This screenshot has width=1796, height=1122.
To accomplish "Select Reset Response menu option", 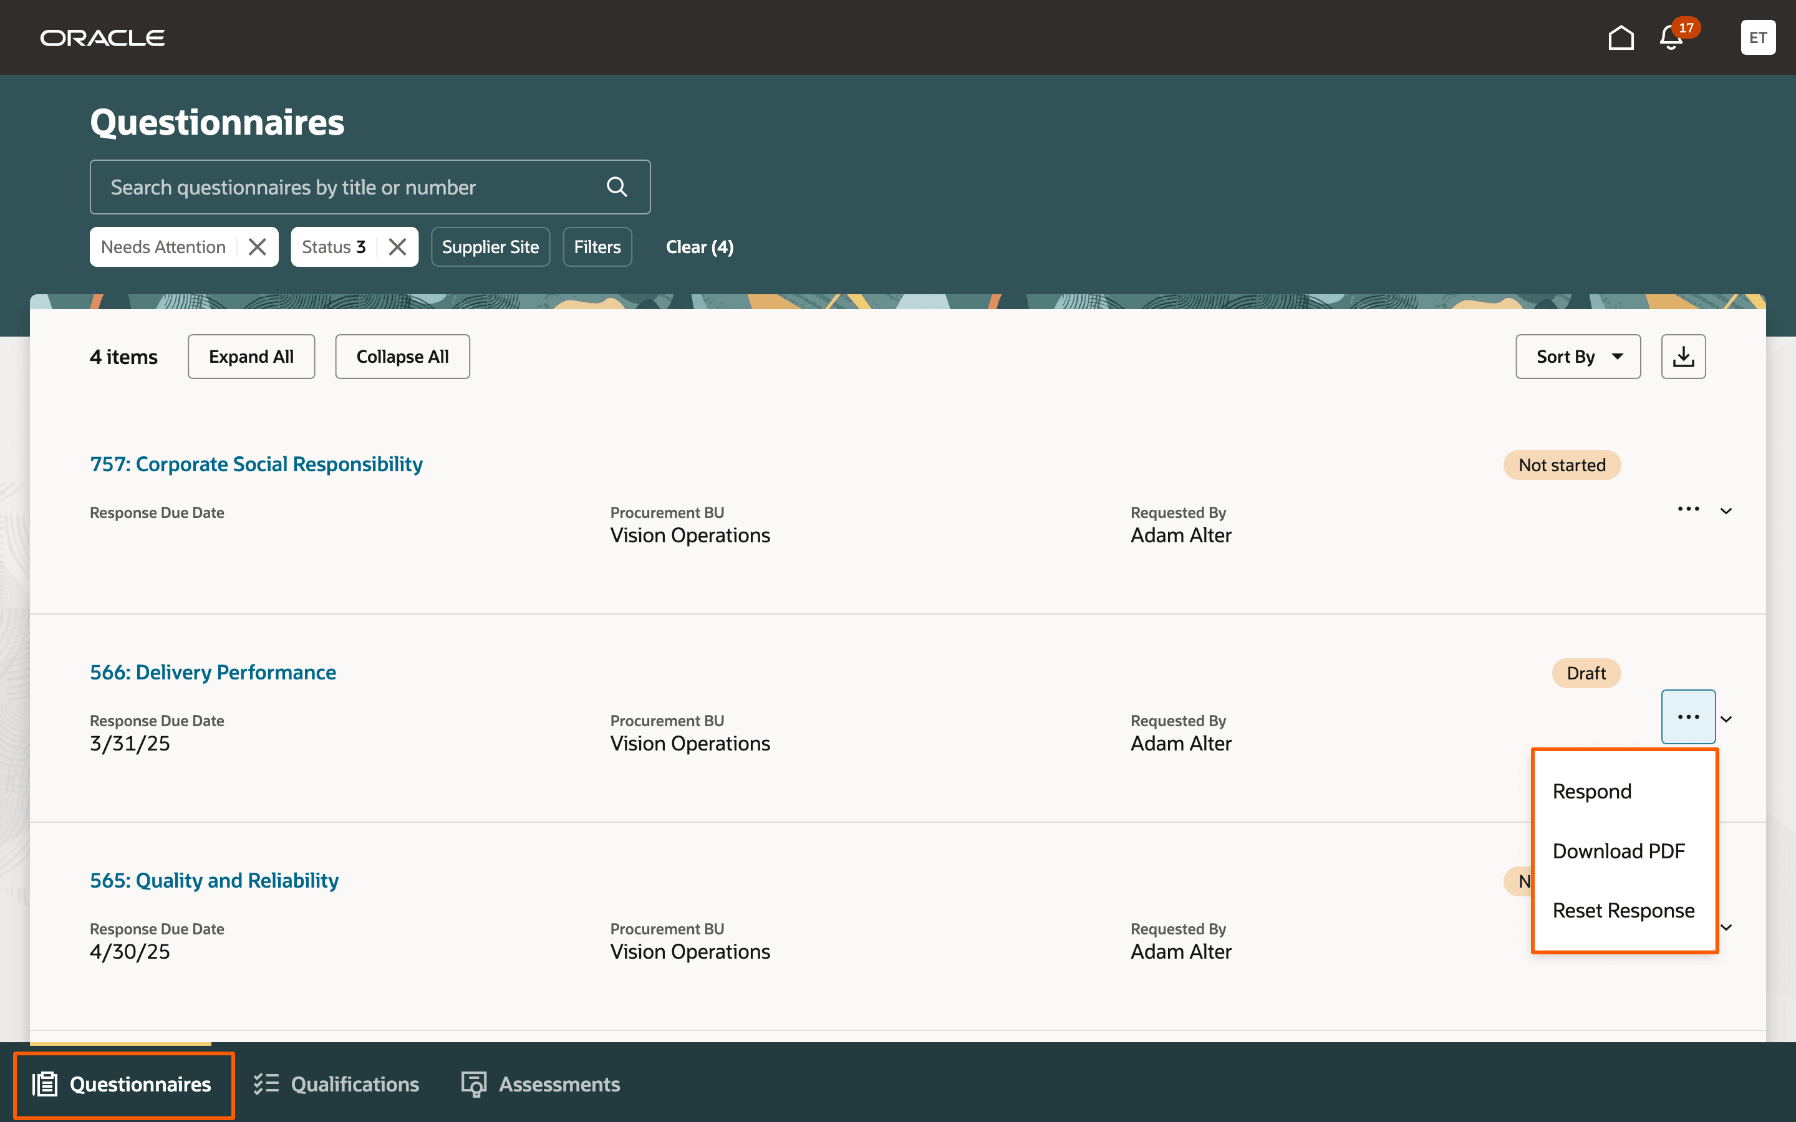I will click(x=1623, y=911).
